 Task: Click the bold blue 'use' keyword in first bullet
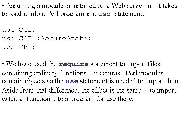point(104,14)
